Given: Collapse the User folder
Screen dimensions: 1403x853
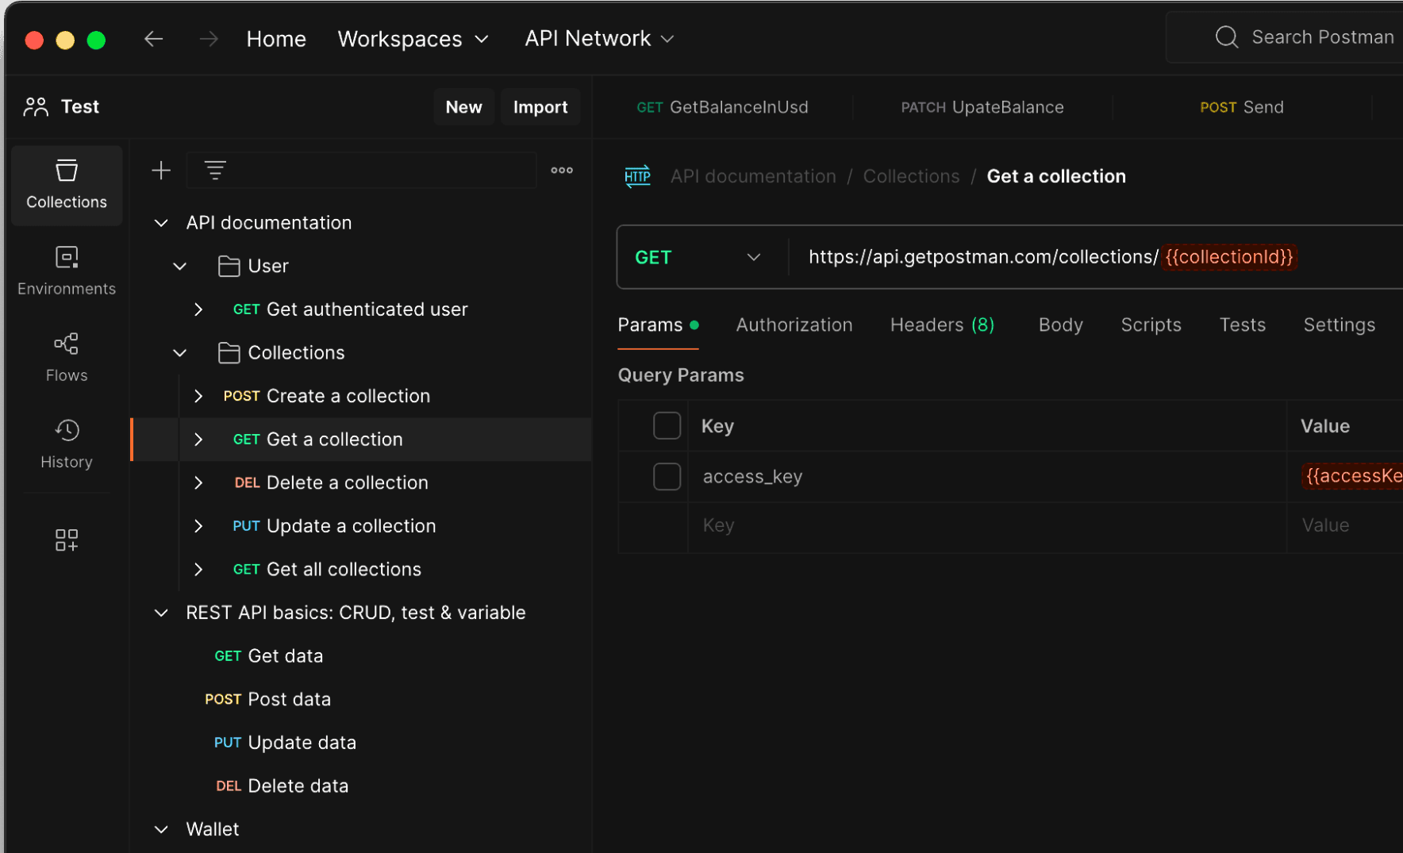Looking at the screenshot, I should pyautogui.click(x=180, y=266).
